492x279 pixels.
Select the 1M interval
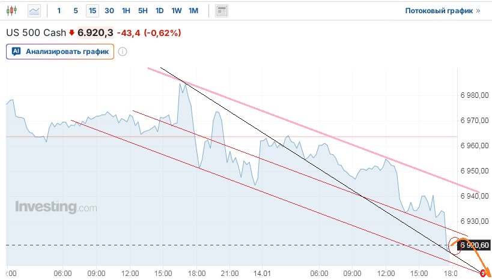point(193,11)
